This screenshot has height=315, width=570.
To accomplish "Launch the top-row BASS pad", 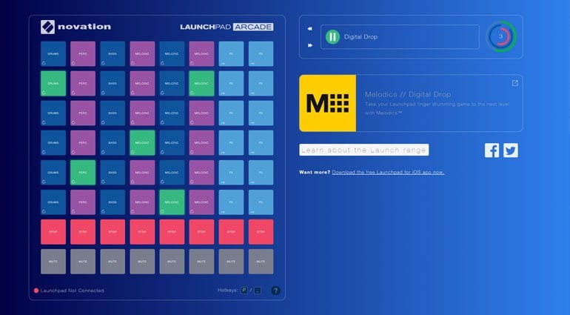I will (113, 53).
